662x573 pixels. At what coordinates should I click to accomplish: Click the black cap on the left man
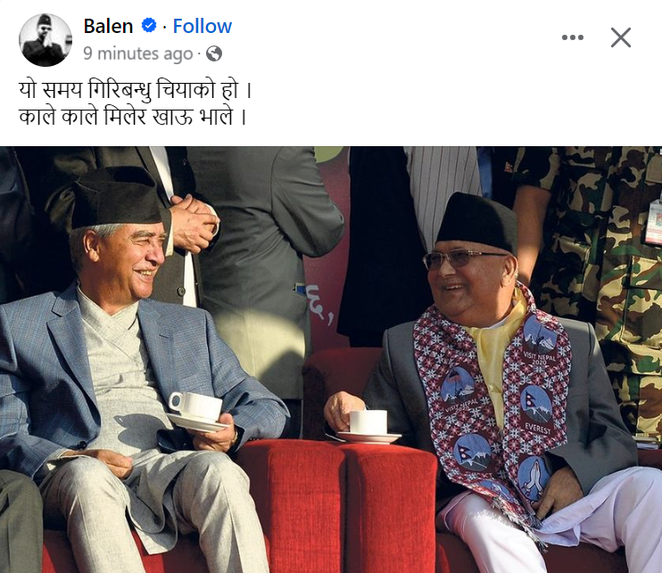118,198
